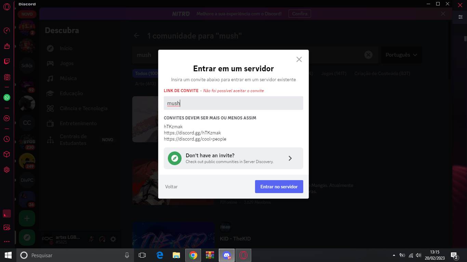Open Task View on taskbar
The width and height of the screenshot is (467, 262).
point(142,255)
